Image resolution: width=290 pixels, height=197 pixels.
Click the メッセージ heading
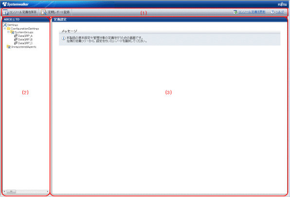click(x=69, y=31)
